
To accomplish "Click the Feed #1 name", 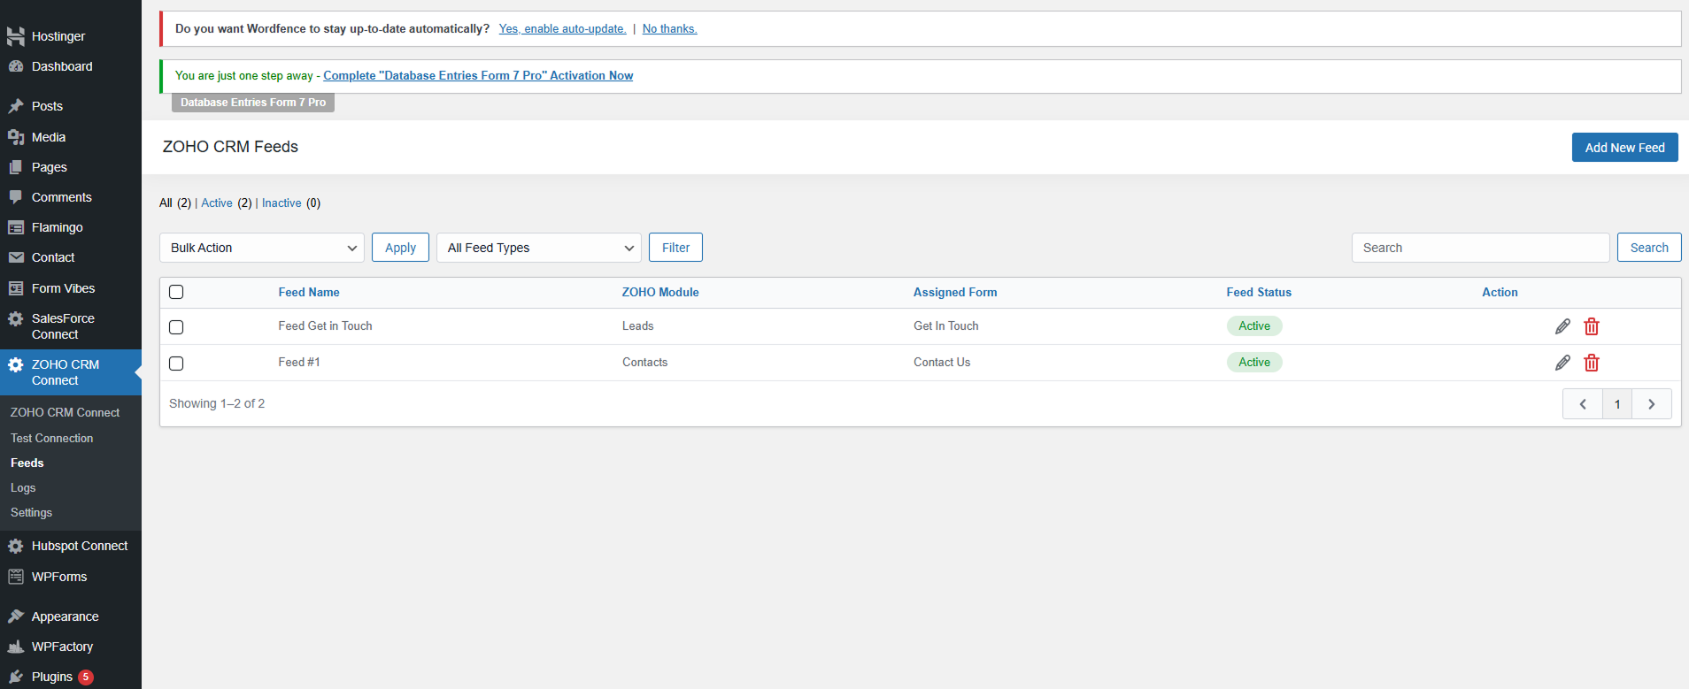I will tap(299, 363).
